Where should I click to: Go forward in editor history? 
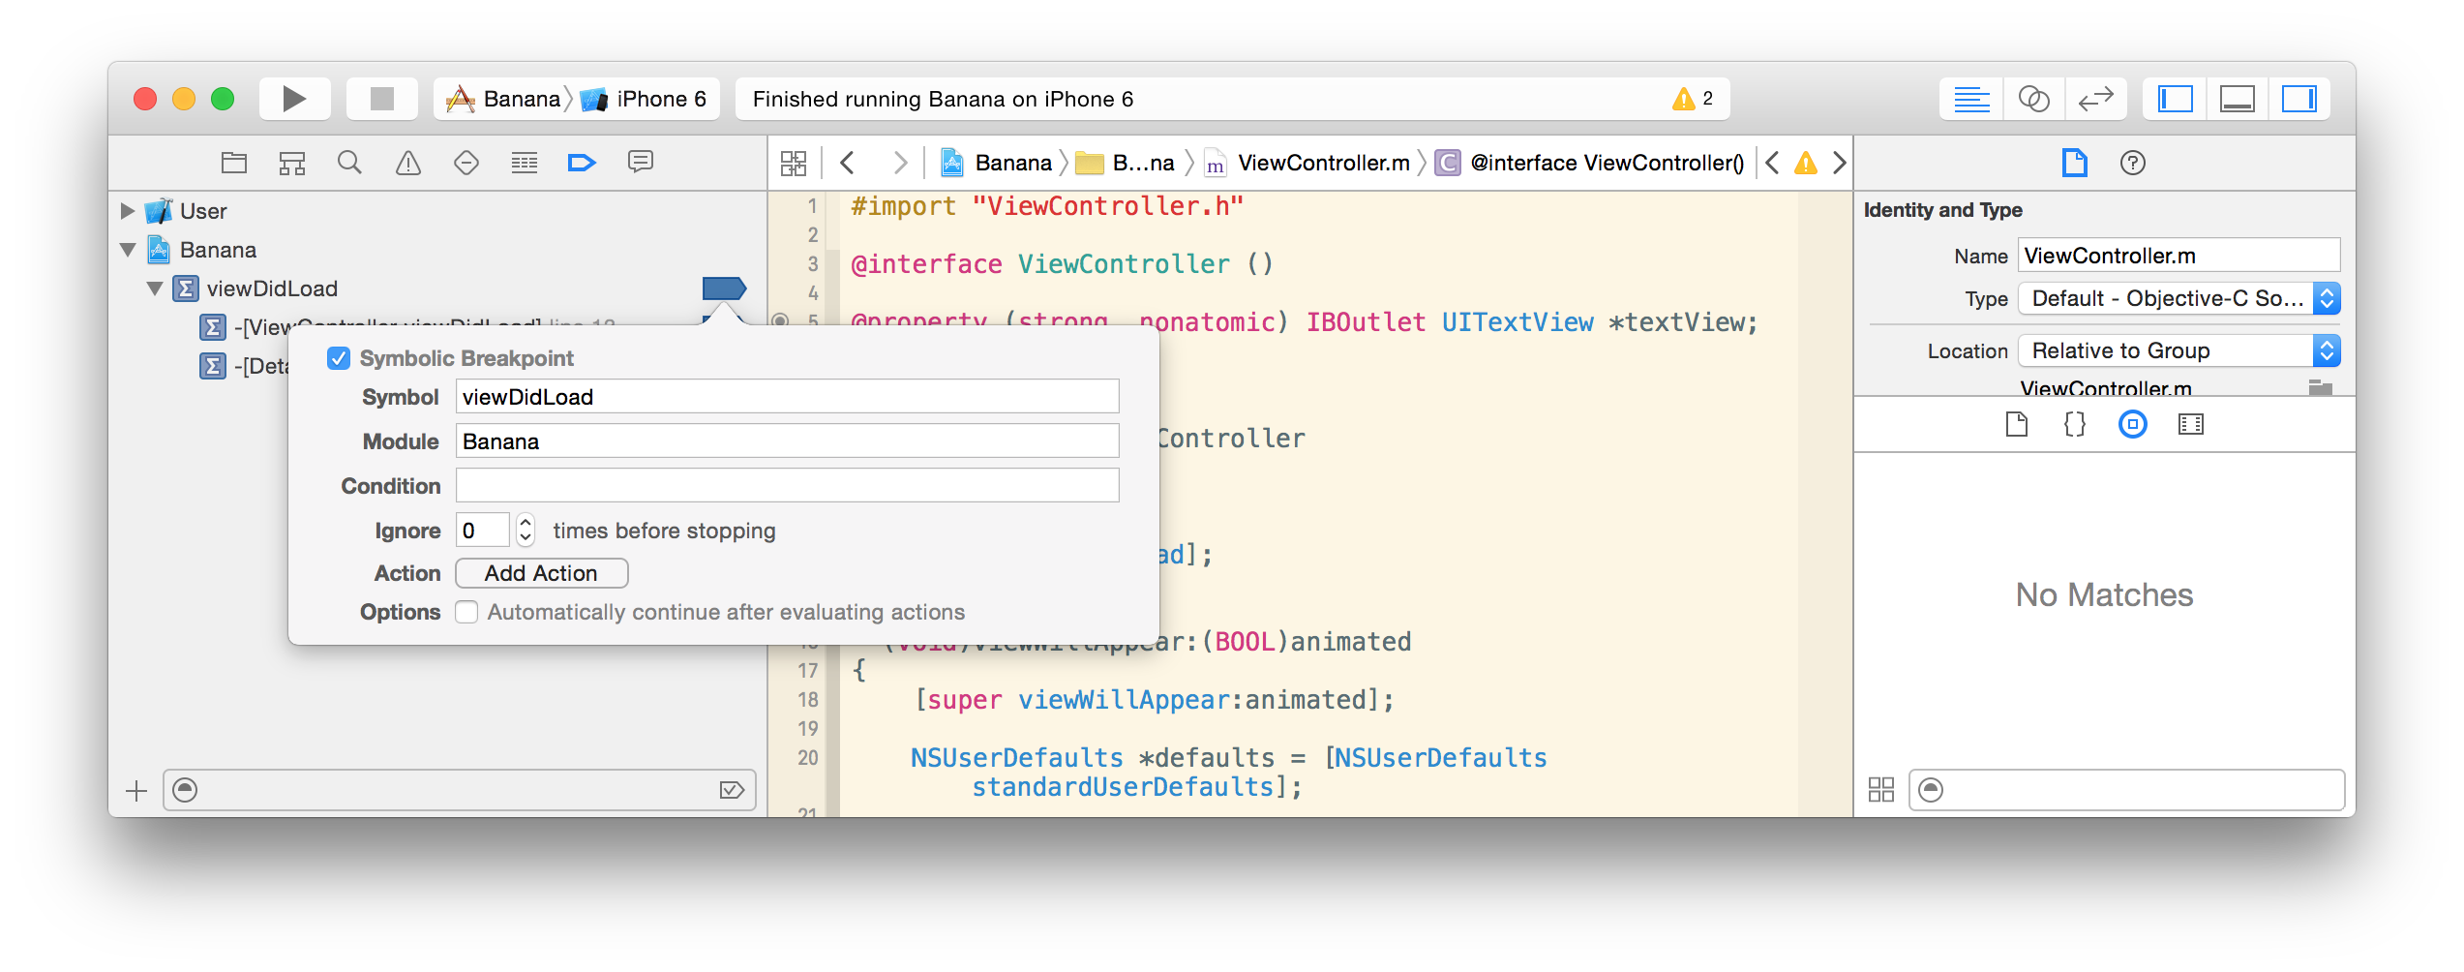click(x=900, y=163)
